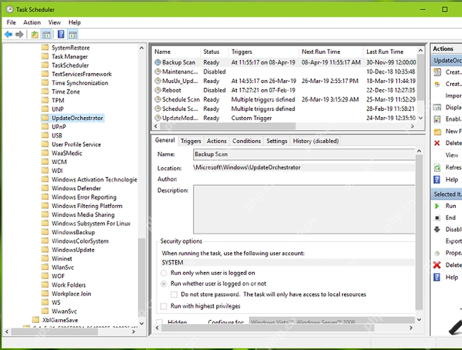Screen dimensions: 462x350
Task: Click the Help icon under Selected Item
Action: click(x=437, y=277)
